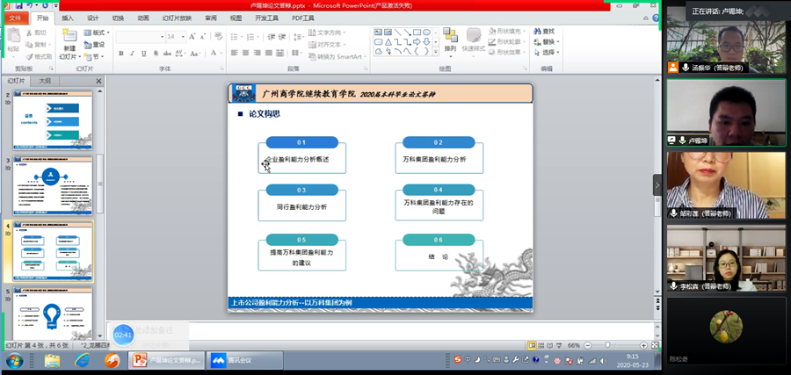Click Find (查找) binoculars button
Viewport: 791px width, 375px height.
(x=544, y=32)
